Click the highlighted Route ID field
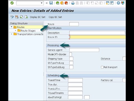 [x=97, y=37]
